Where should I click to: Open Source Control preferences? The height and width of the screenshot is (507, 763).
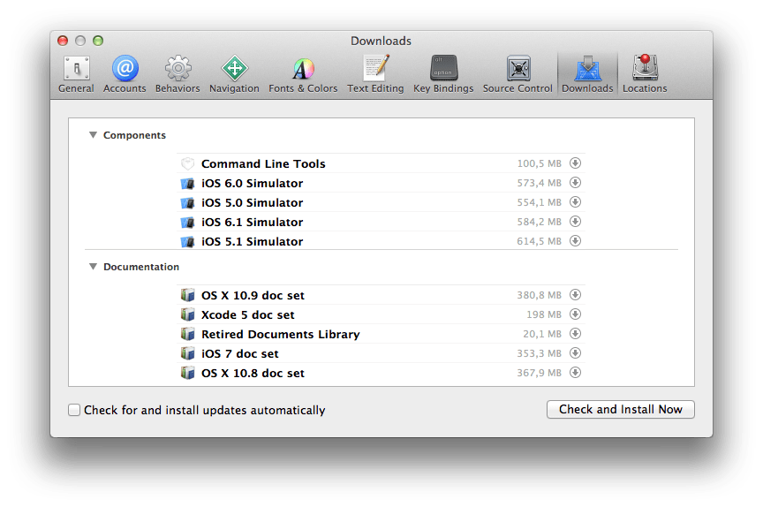pos(517,74)
